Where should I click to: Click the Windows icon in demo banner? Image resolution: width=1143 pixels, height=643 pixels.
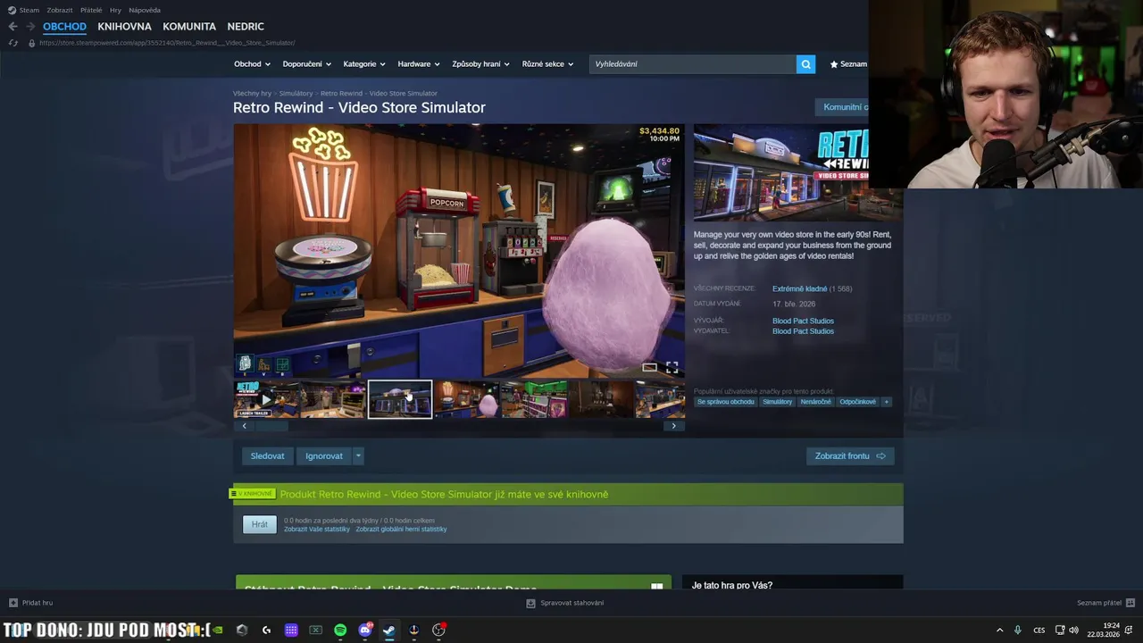click(x=656, y=587)
